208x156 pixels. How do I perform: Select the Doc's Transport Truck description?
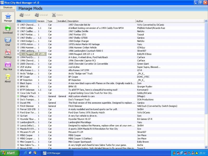point(79,100)
